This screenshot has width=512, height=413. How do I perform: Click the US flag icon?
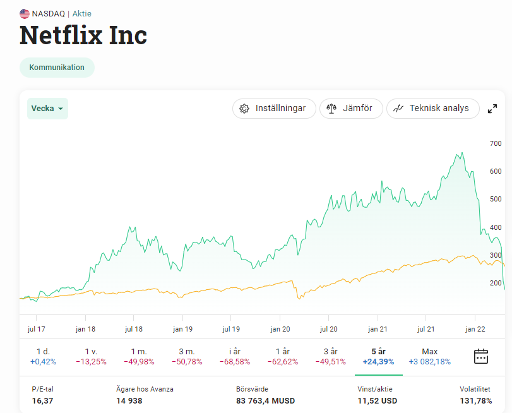tap(25, 13)
